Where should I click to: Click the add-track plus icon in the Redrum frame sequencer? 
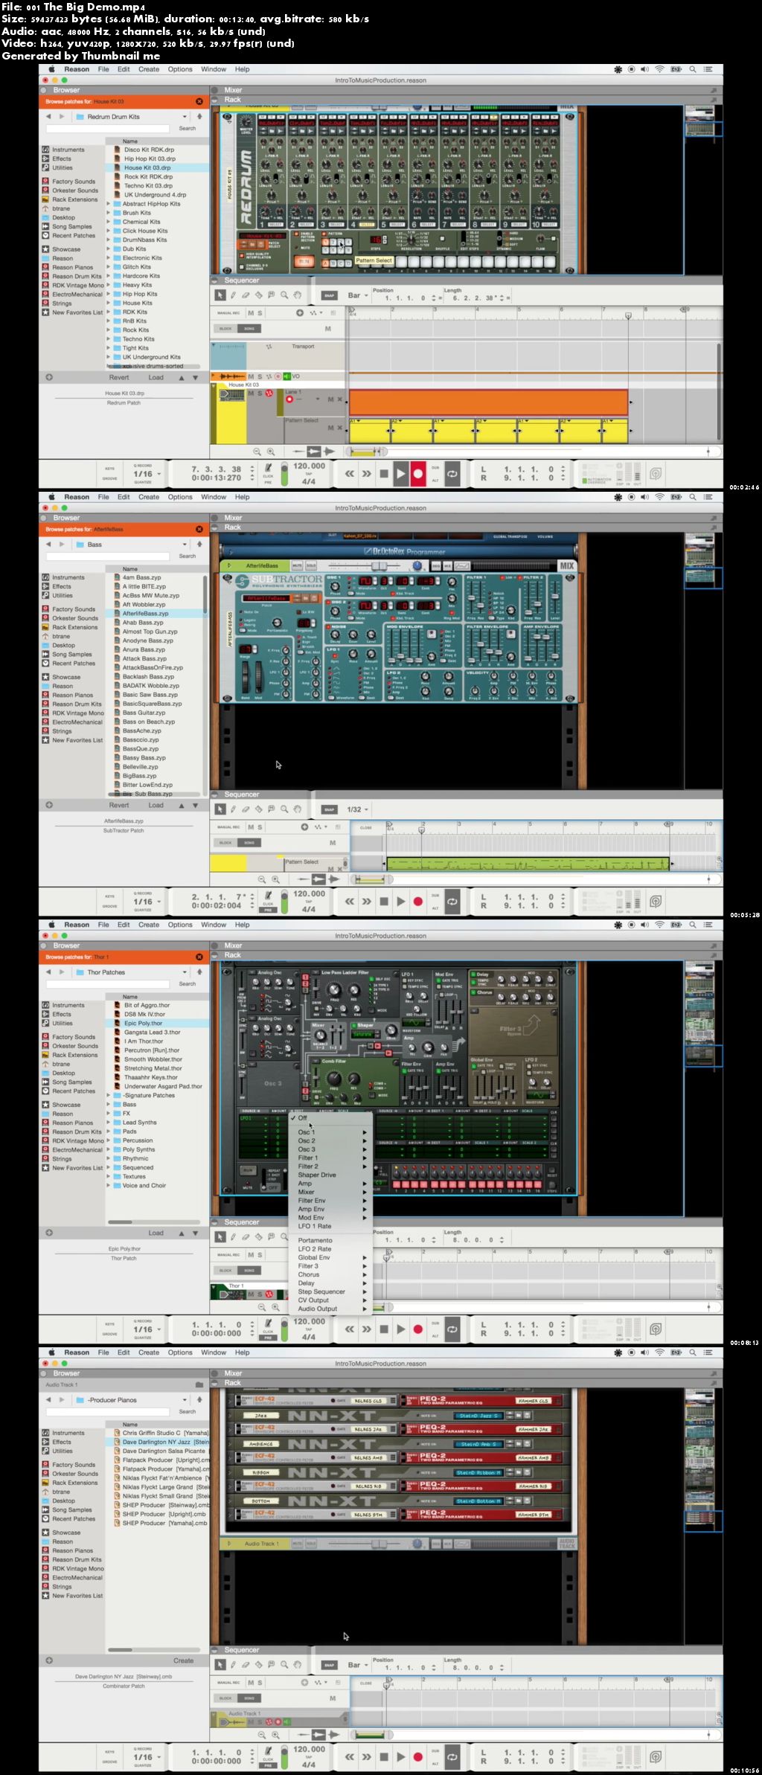300,313
